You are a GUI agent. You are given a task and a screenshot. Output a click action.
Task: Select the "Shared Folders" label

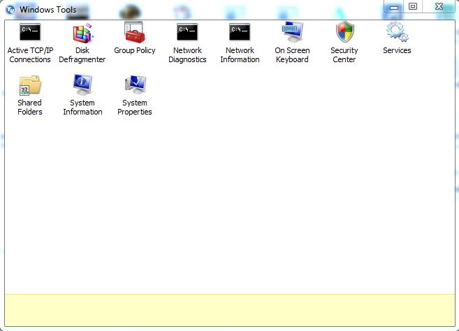(x=30, y=108)
